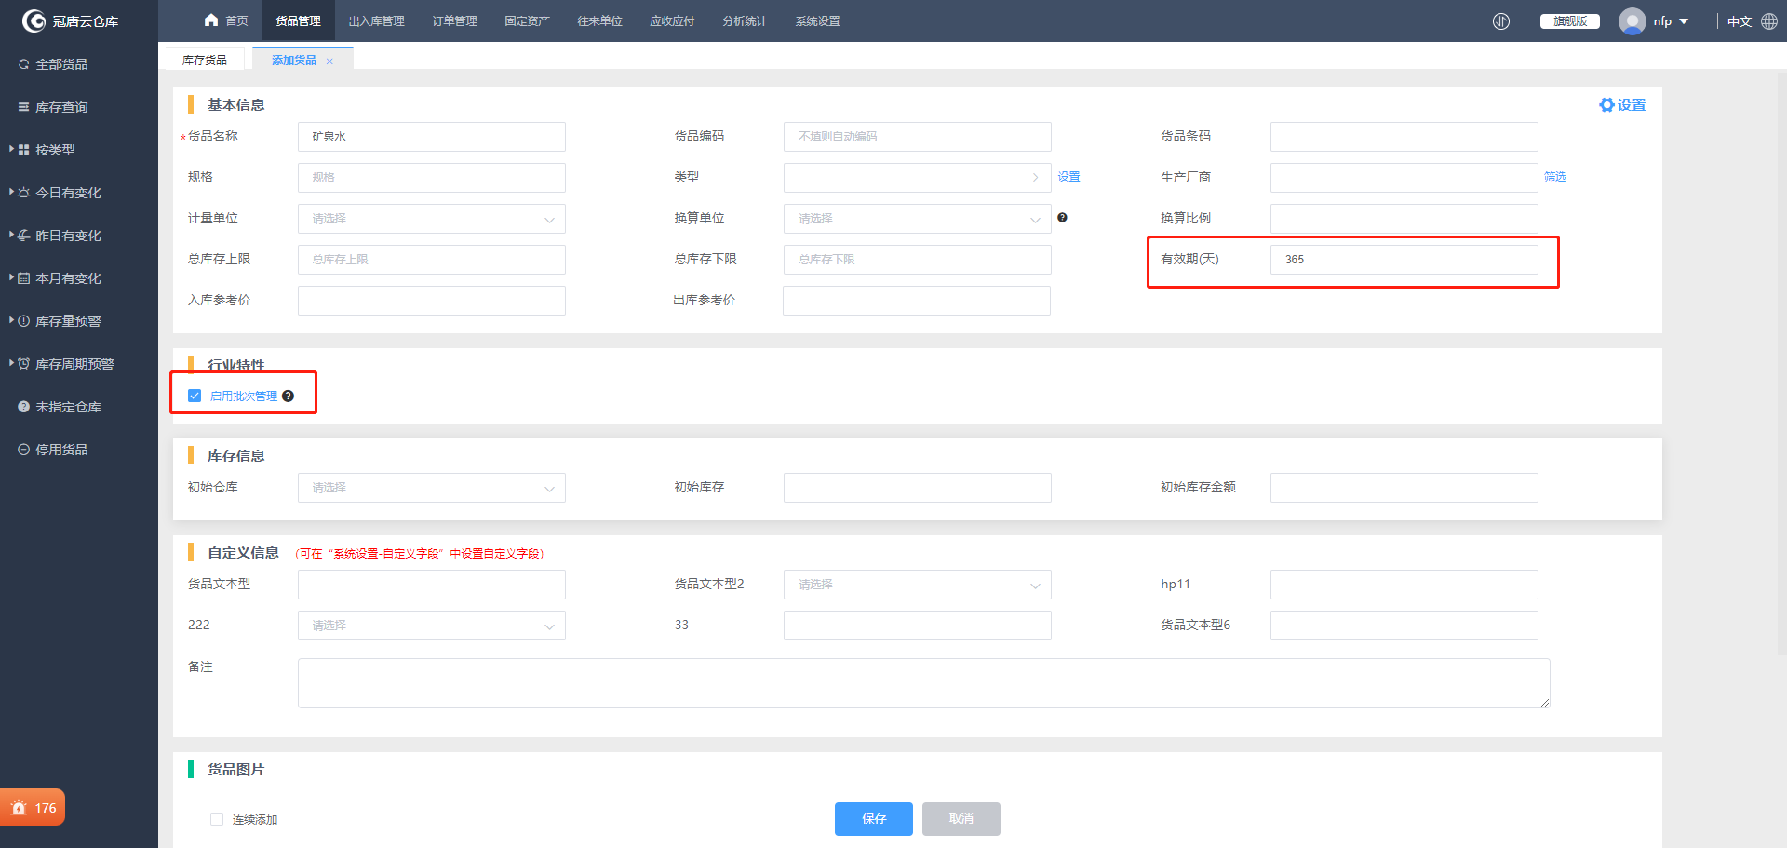Click the 中文 language switcher
This screenshot has width=1787, height=848.
(1740, 21)
